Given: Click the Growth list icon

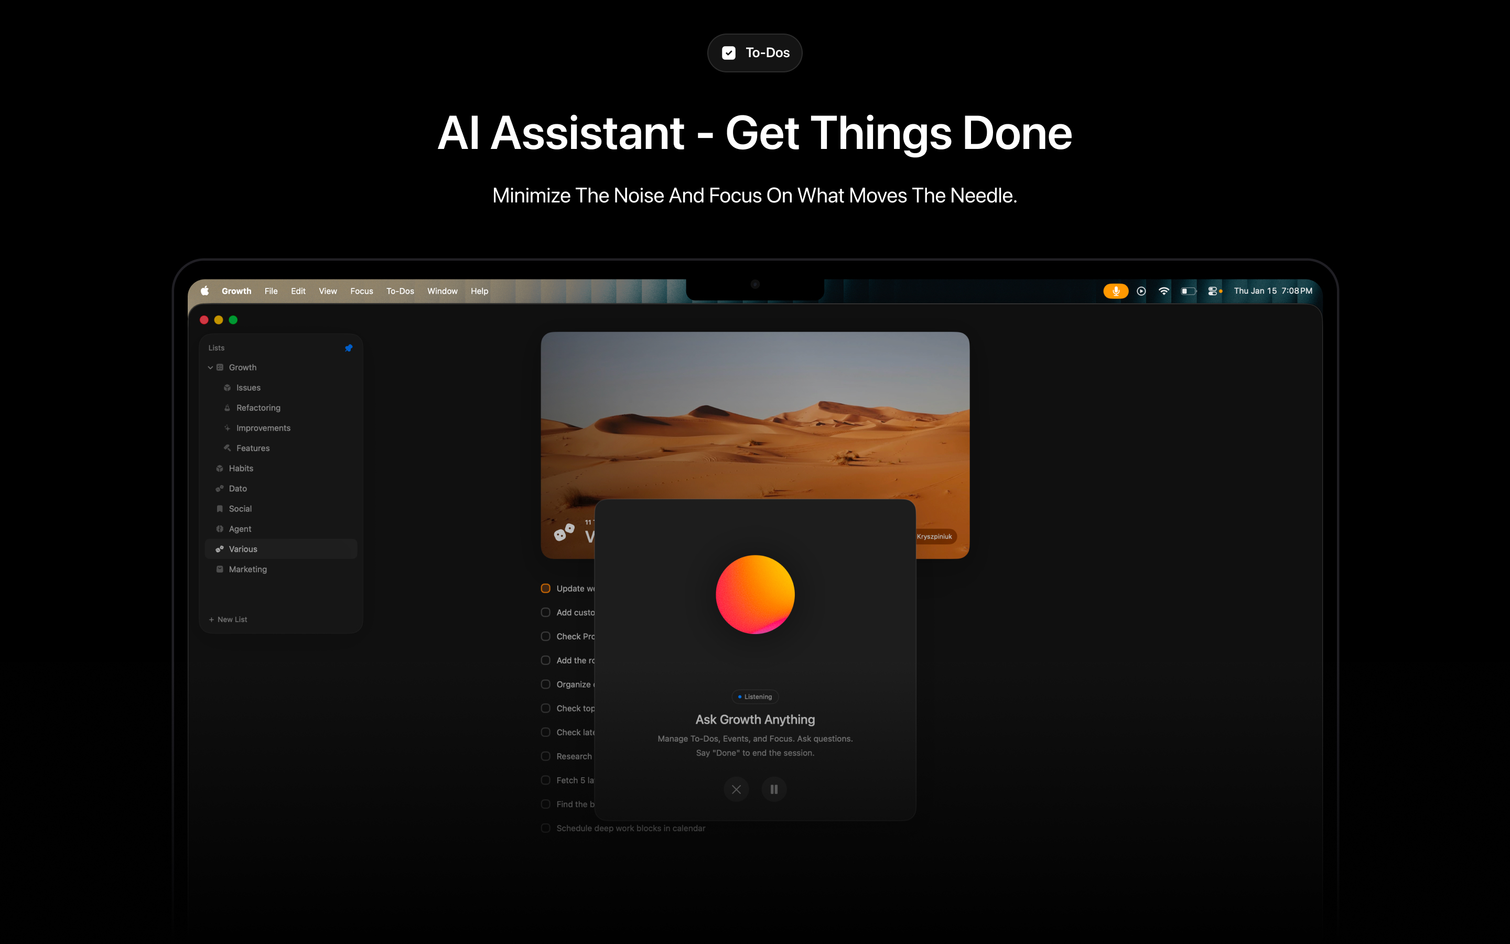Looking at the screenshot, I should pos(220,368).
